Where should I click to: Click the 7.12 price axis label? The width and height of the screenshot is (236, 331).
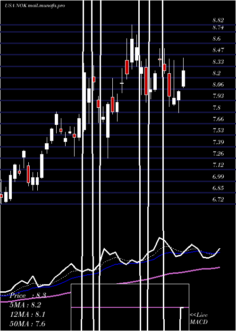(218, 165)
